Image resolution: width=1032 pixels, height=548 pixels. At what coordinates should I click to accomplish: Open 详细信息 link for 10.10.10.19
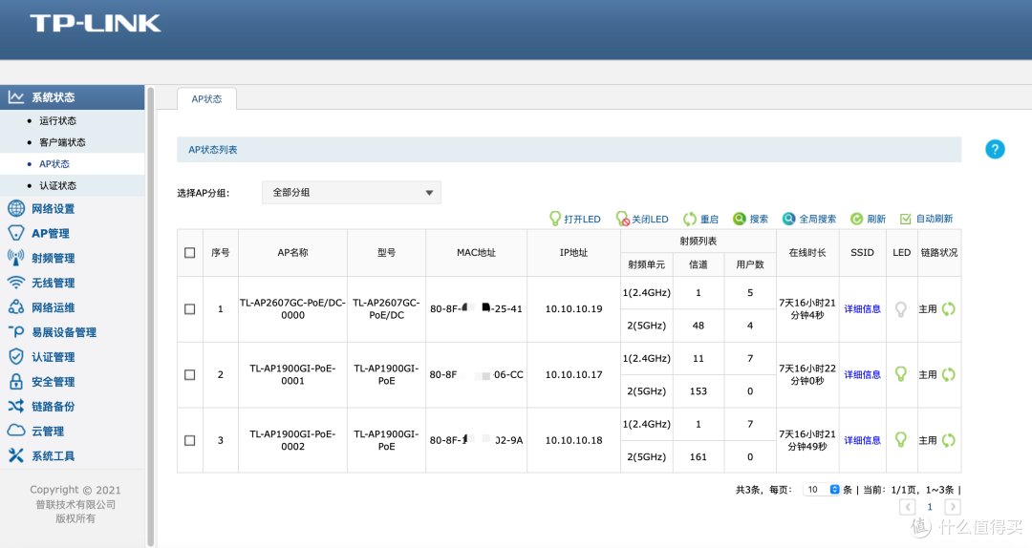click(x=862, y=308)
